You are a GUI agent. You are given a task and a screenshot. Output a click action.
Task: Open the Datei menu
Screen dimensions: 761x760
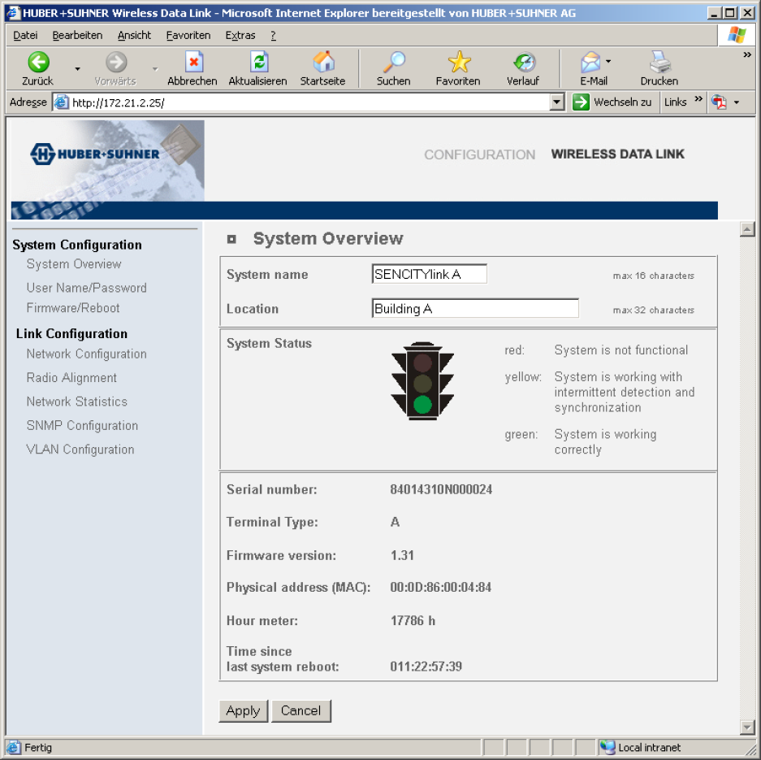pyautogui.click(x=25, y=36)
